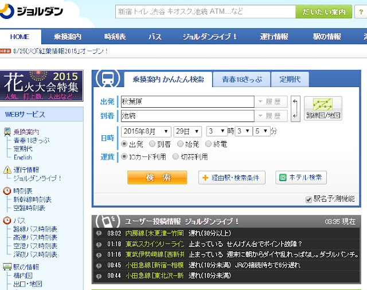Viewport: 367px width, 290px height.
Task: Open the hour dropdown showing 3
Action: coord(217,131)
